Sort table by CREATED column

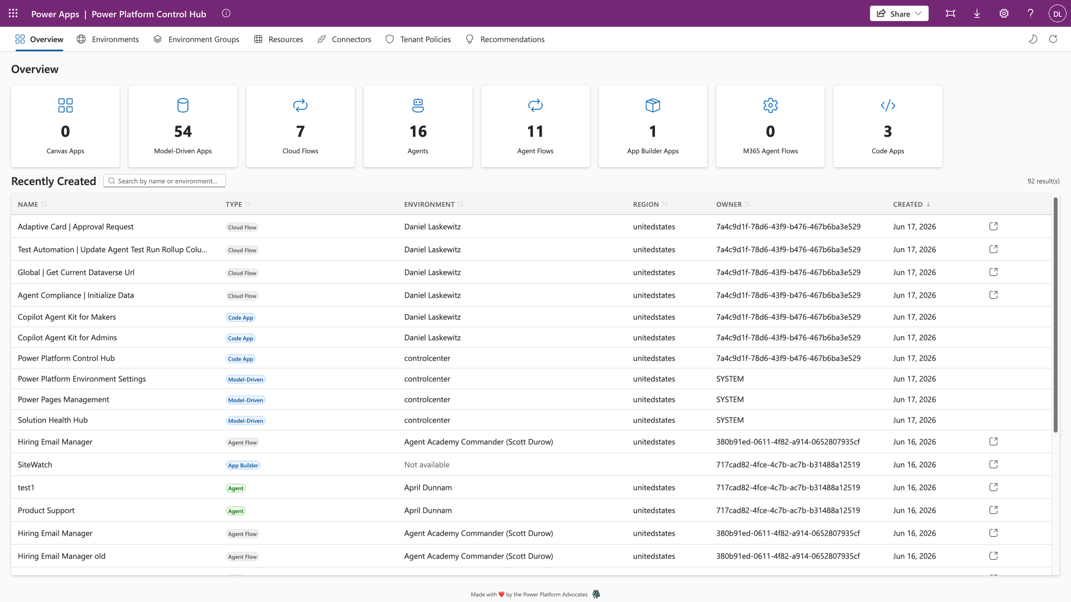click(x=911, y=205)
